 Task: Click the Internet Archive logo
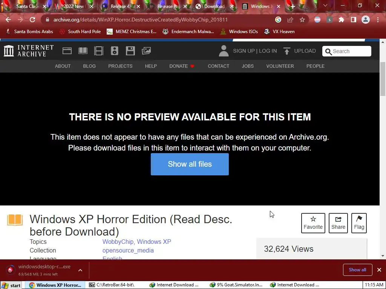29,51
